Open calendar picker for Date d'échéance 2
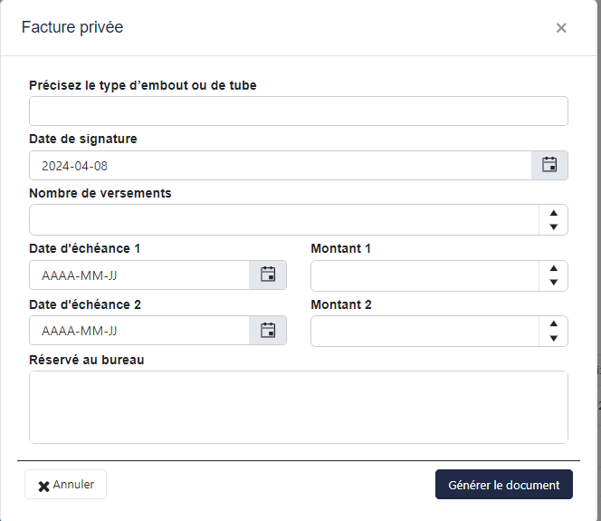Screen dimensions: 601x521 click(x=268, y=331)
